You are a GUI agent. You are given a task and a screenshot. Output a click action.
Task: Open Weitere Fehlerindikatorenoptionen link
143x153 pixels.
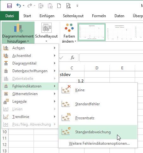tap(99, 143)
